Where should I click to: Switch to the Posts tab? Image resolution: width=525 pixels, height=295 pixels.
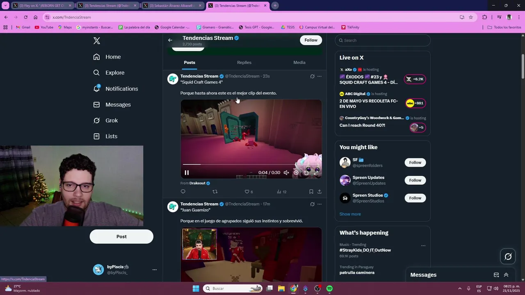tap(189, 62)
